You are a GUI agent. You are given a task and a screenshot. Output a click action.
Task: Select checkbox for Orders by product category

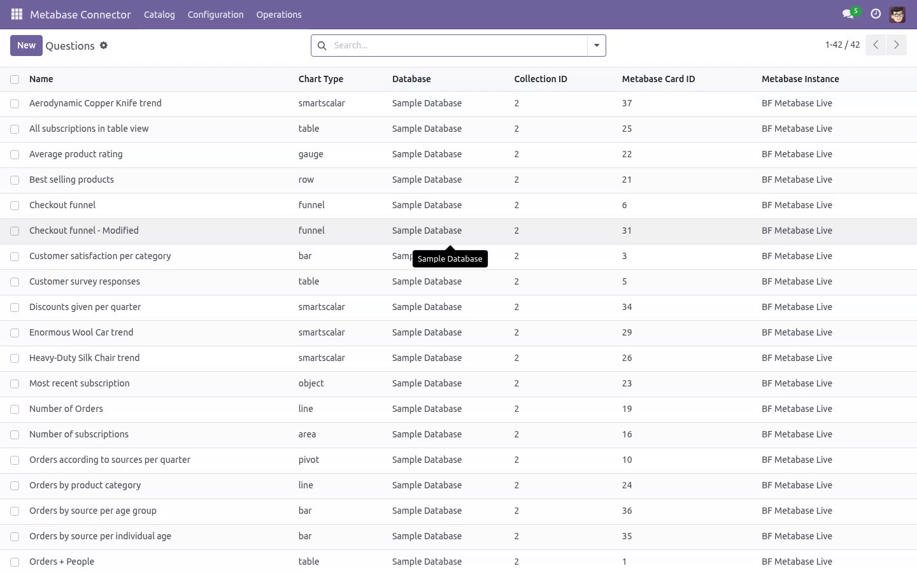coord(15,486)
